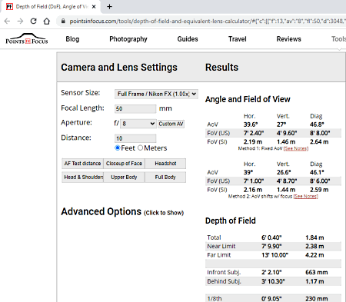Open a new tab with plus icon
Viewport: 346px width, 302px height.
pos(109,7)
